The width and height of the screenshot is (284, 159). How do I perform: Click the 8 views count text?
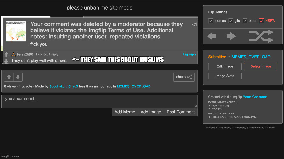pyautogui.click(x=10, y=86)
